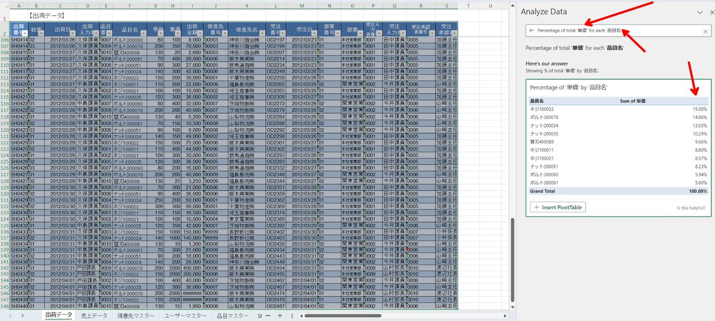This screenshot has height=321, width=715.
Task: Click the 'Analyze Data' pane title
Action: (x=544, y=12)
